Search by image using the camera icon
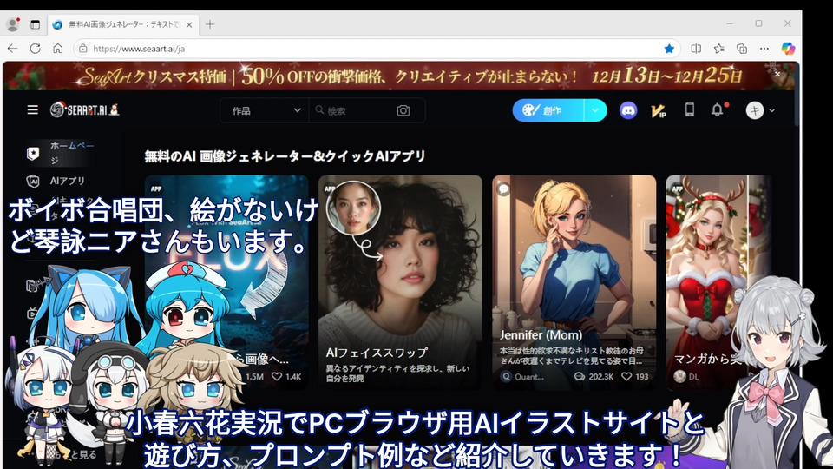This screenshot has height=469, width=833. 403,110
